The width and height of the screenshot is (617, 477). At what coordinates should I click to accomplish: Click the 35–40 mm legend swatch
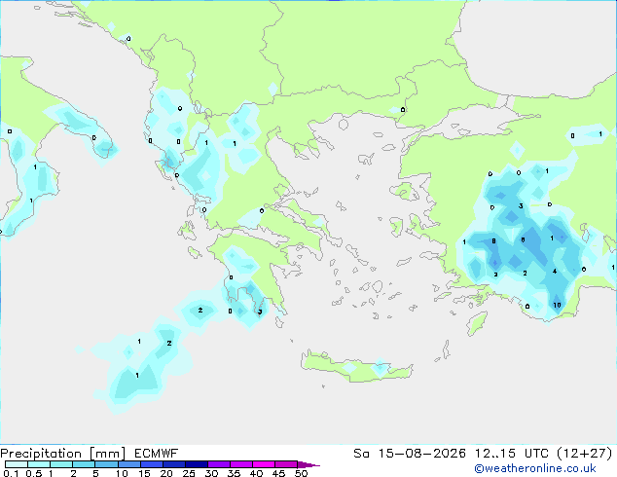coord(240,464)
